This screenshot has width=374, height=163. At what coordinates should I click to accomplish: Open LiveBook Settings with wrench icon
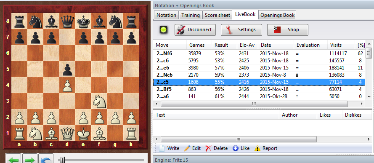241,30
